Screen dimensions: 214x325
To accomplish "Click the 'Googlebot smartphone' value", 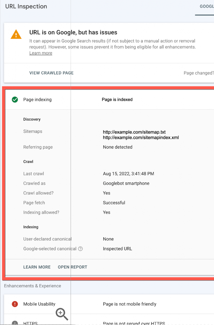I will pyautogui.click(x=126, y=183).
